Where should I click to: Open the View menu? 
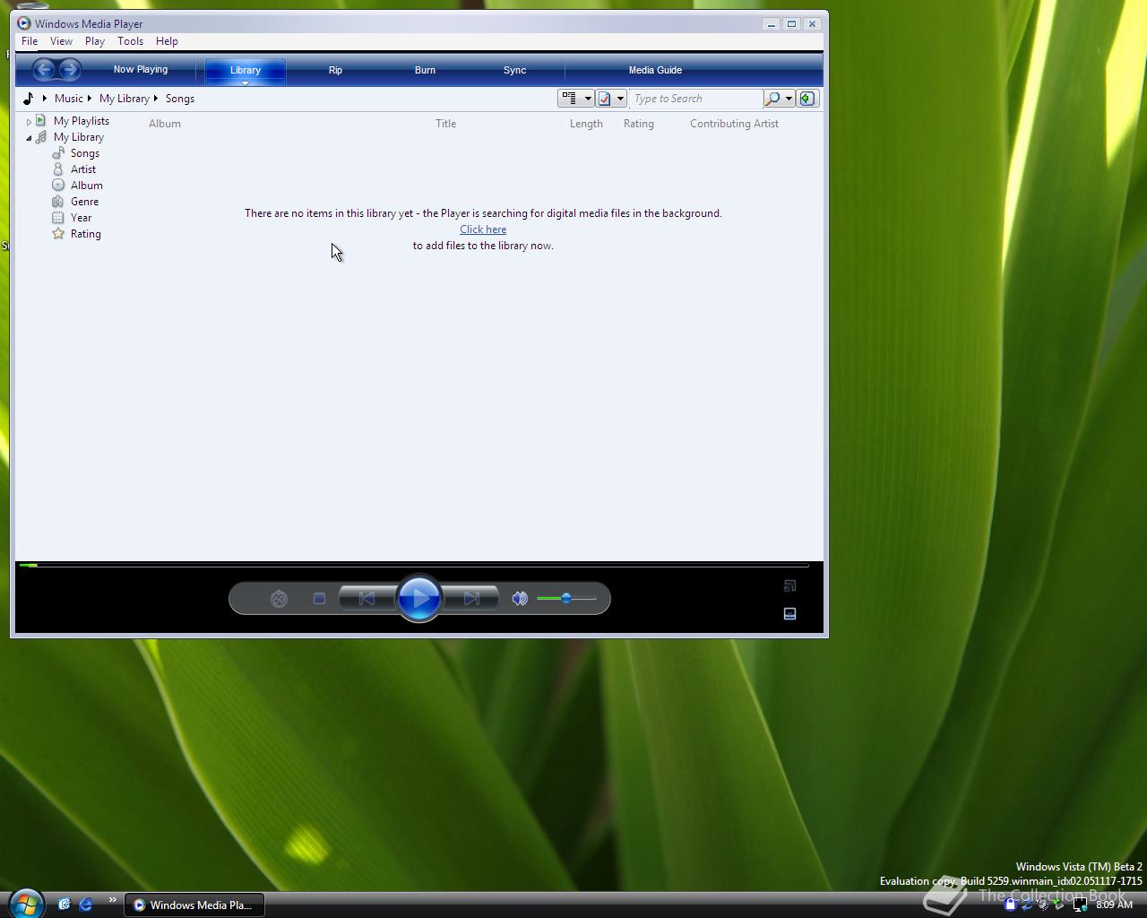click(x=61, y=41)
